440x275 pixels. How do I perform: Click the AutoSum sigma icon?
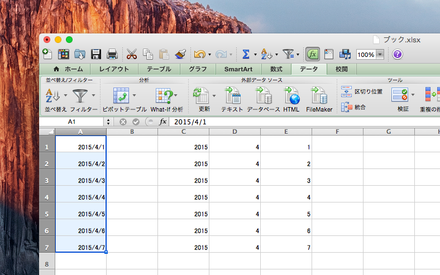246,54
